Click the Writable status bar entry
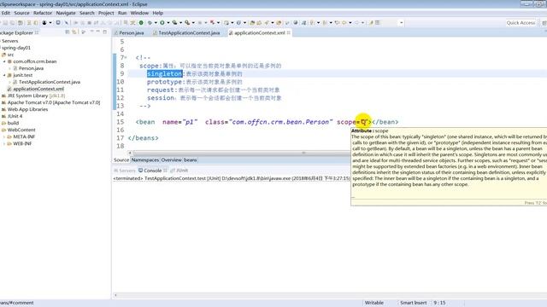547x307 pixels. (374, 303)
